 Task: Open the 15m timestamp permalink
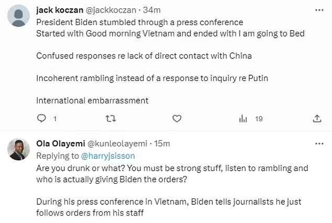161,143
